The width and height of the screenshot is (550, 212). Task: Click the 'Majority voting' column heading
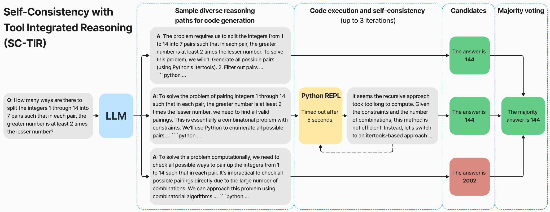coord(521,11)
